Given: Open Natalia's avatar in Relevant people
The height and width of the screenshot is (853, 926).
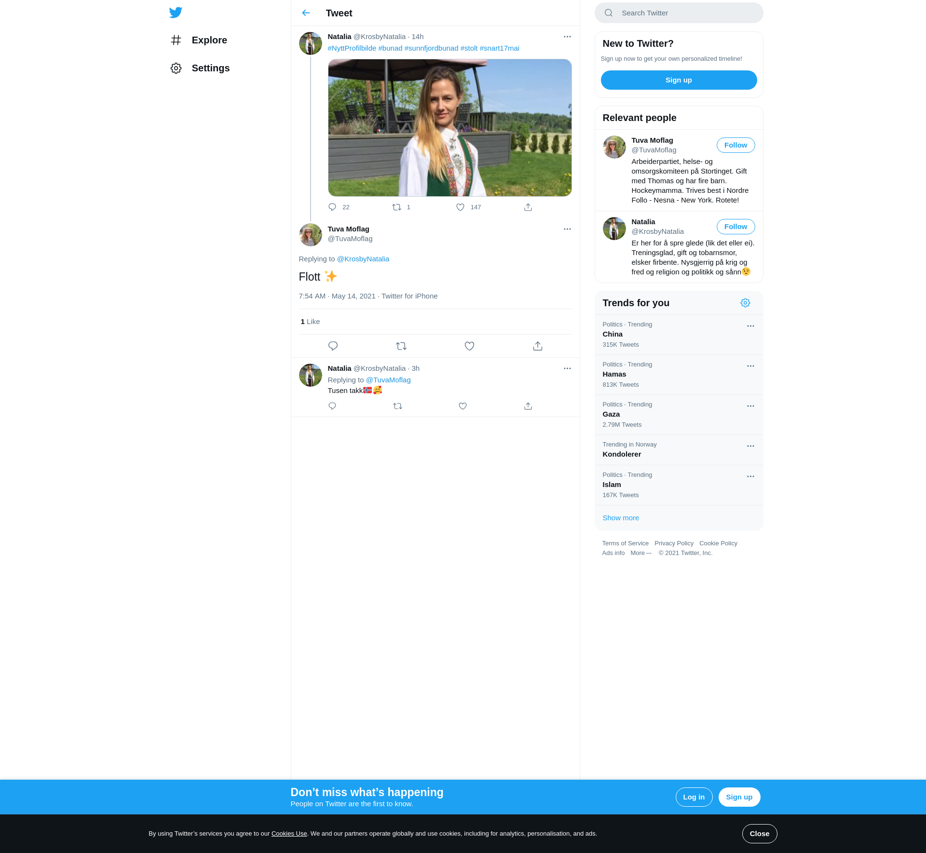Looking at the screenshot, I should point(614,229).
